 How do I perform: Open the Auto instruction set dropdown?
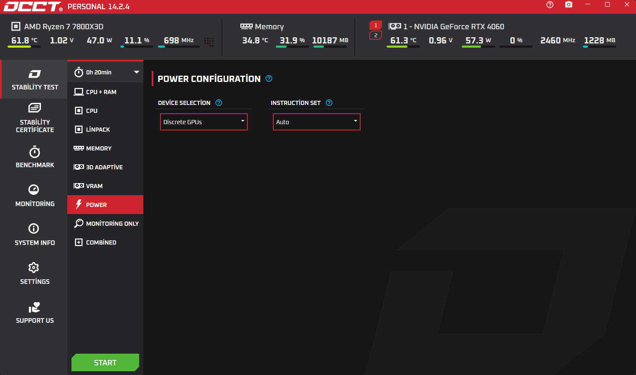317,122
